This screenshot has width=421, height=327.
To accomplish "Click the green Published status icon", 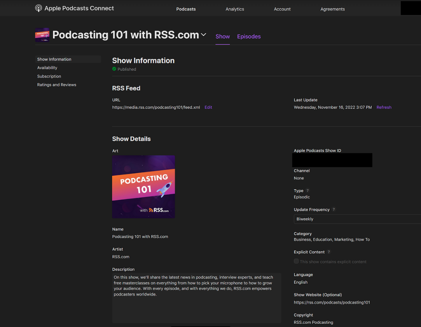I will 114,69.
